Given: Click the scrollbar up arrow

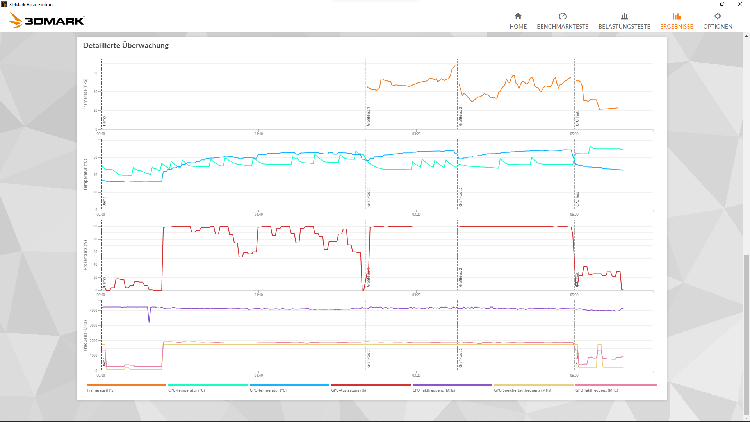Looking at the screenshot, I should pos(746,36).
